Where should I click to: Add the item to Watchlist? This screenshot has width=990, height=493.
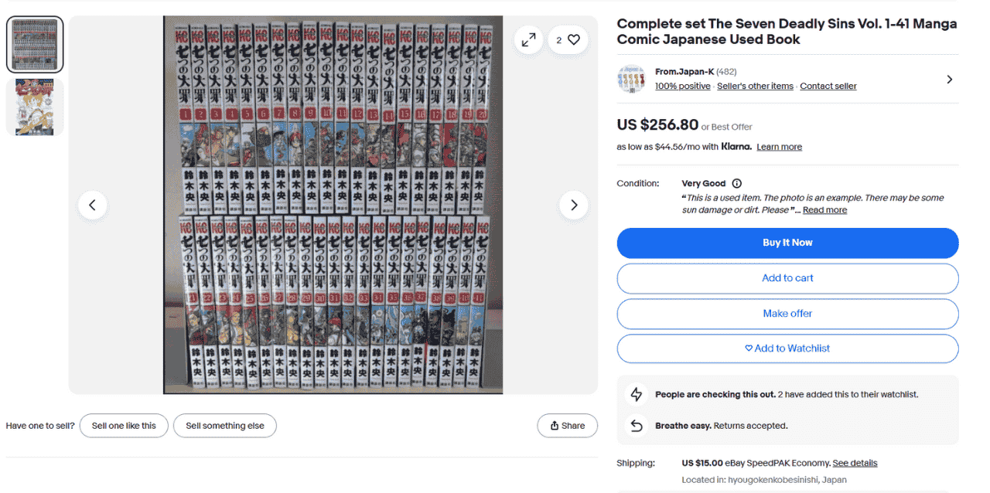point(787,348)
